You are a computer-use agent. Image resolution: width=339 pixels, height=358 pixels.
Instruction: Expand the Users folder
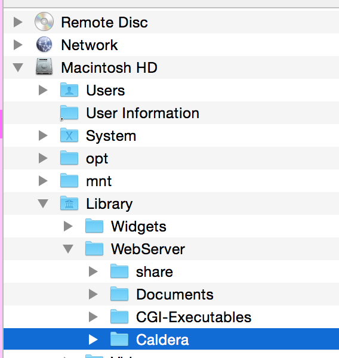43,90
